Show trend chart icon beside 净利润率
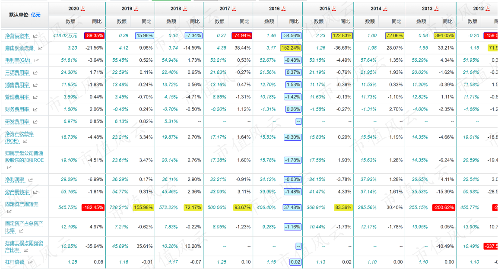498x269 pixels. pyautogui.click(x=31, y=180)
